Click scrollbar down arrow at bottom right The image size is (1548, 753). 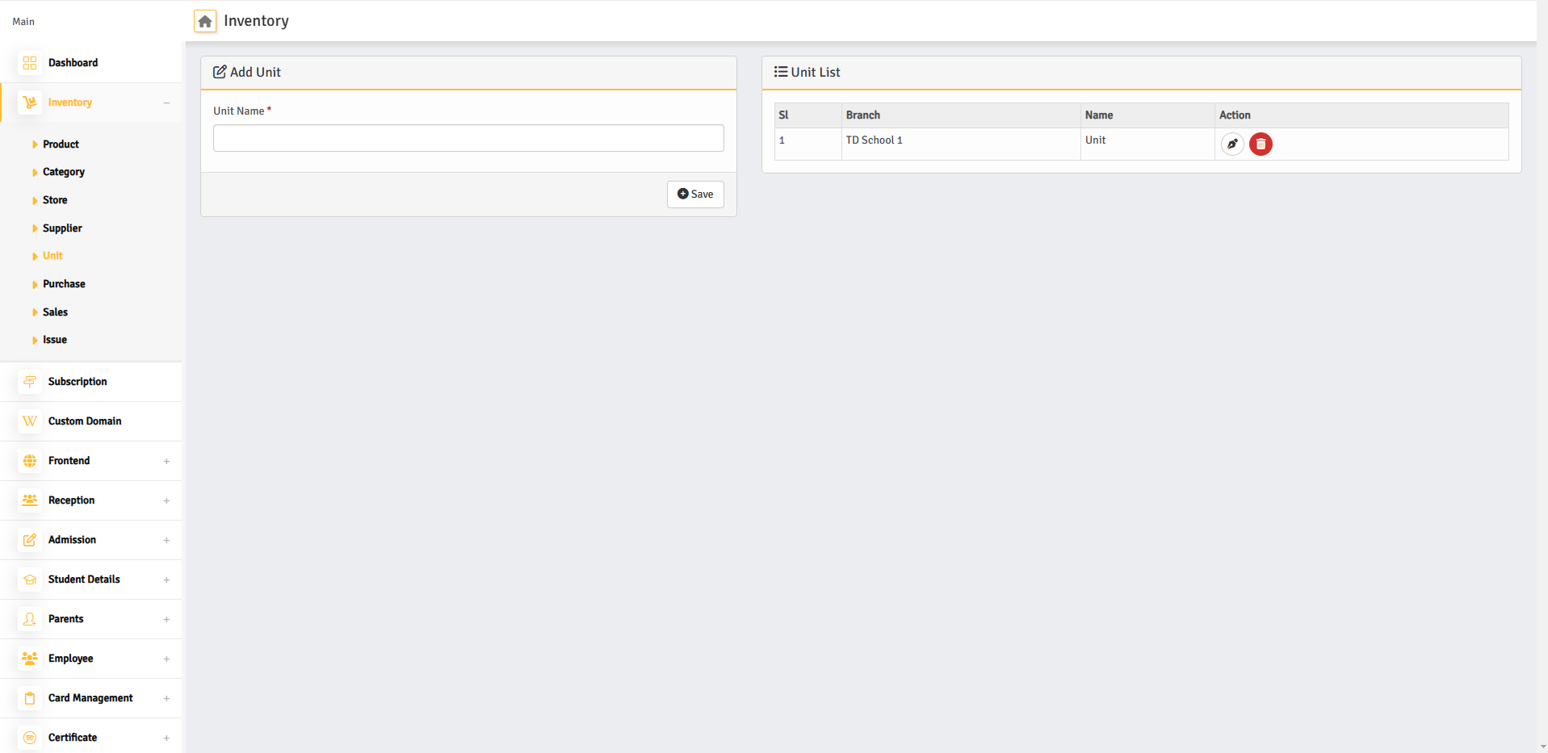click(x=1542, y=747)
